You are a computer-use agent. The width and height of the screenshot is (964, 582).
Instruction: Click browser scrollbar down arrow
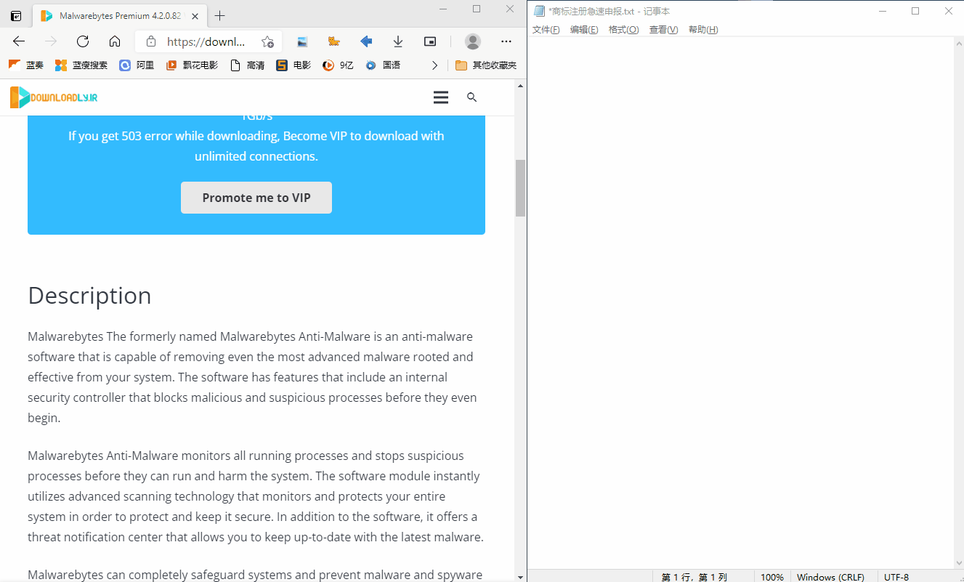[520, 576]
